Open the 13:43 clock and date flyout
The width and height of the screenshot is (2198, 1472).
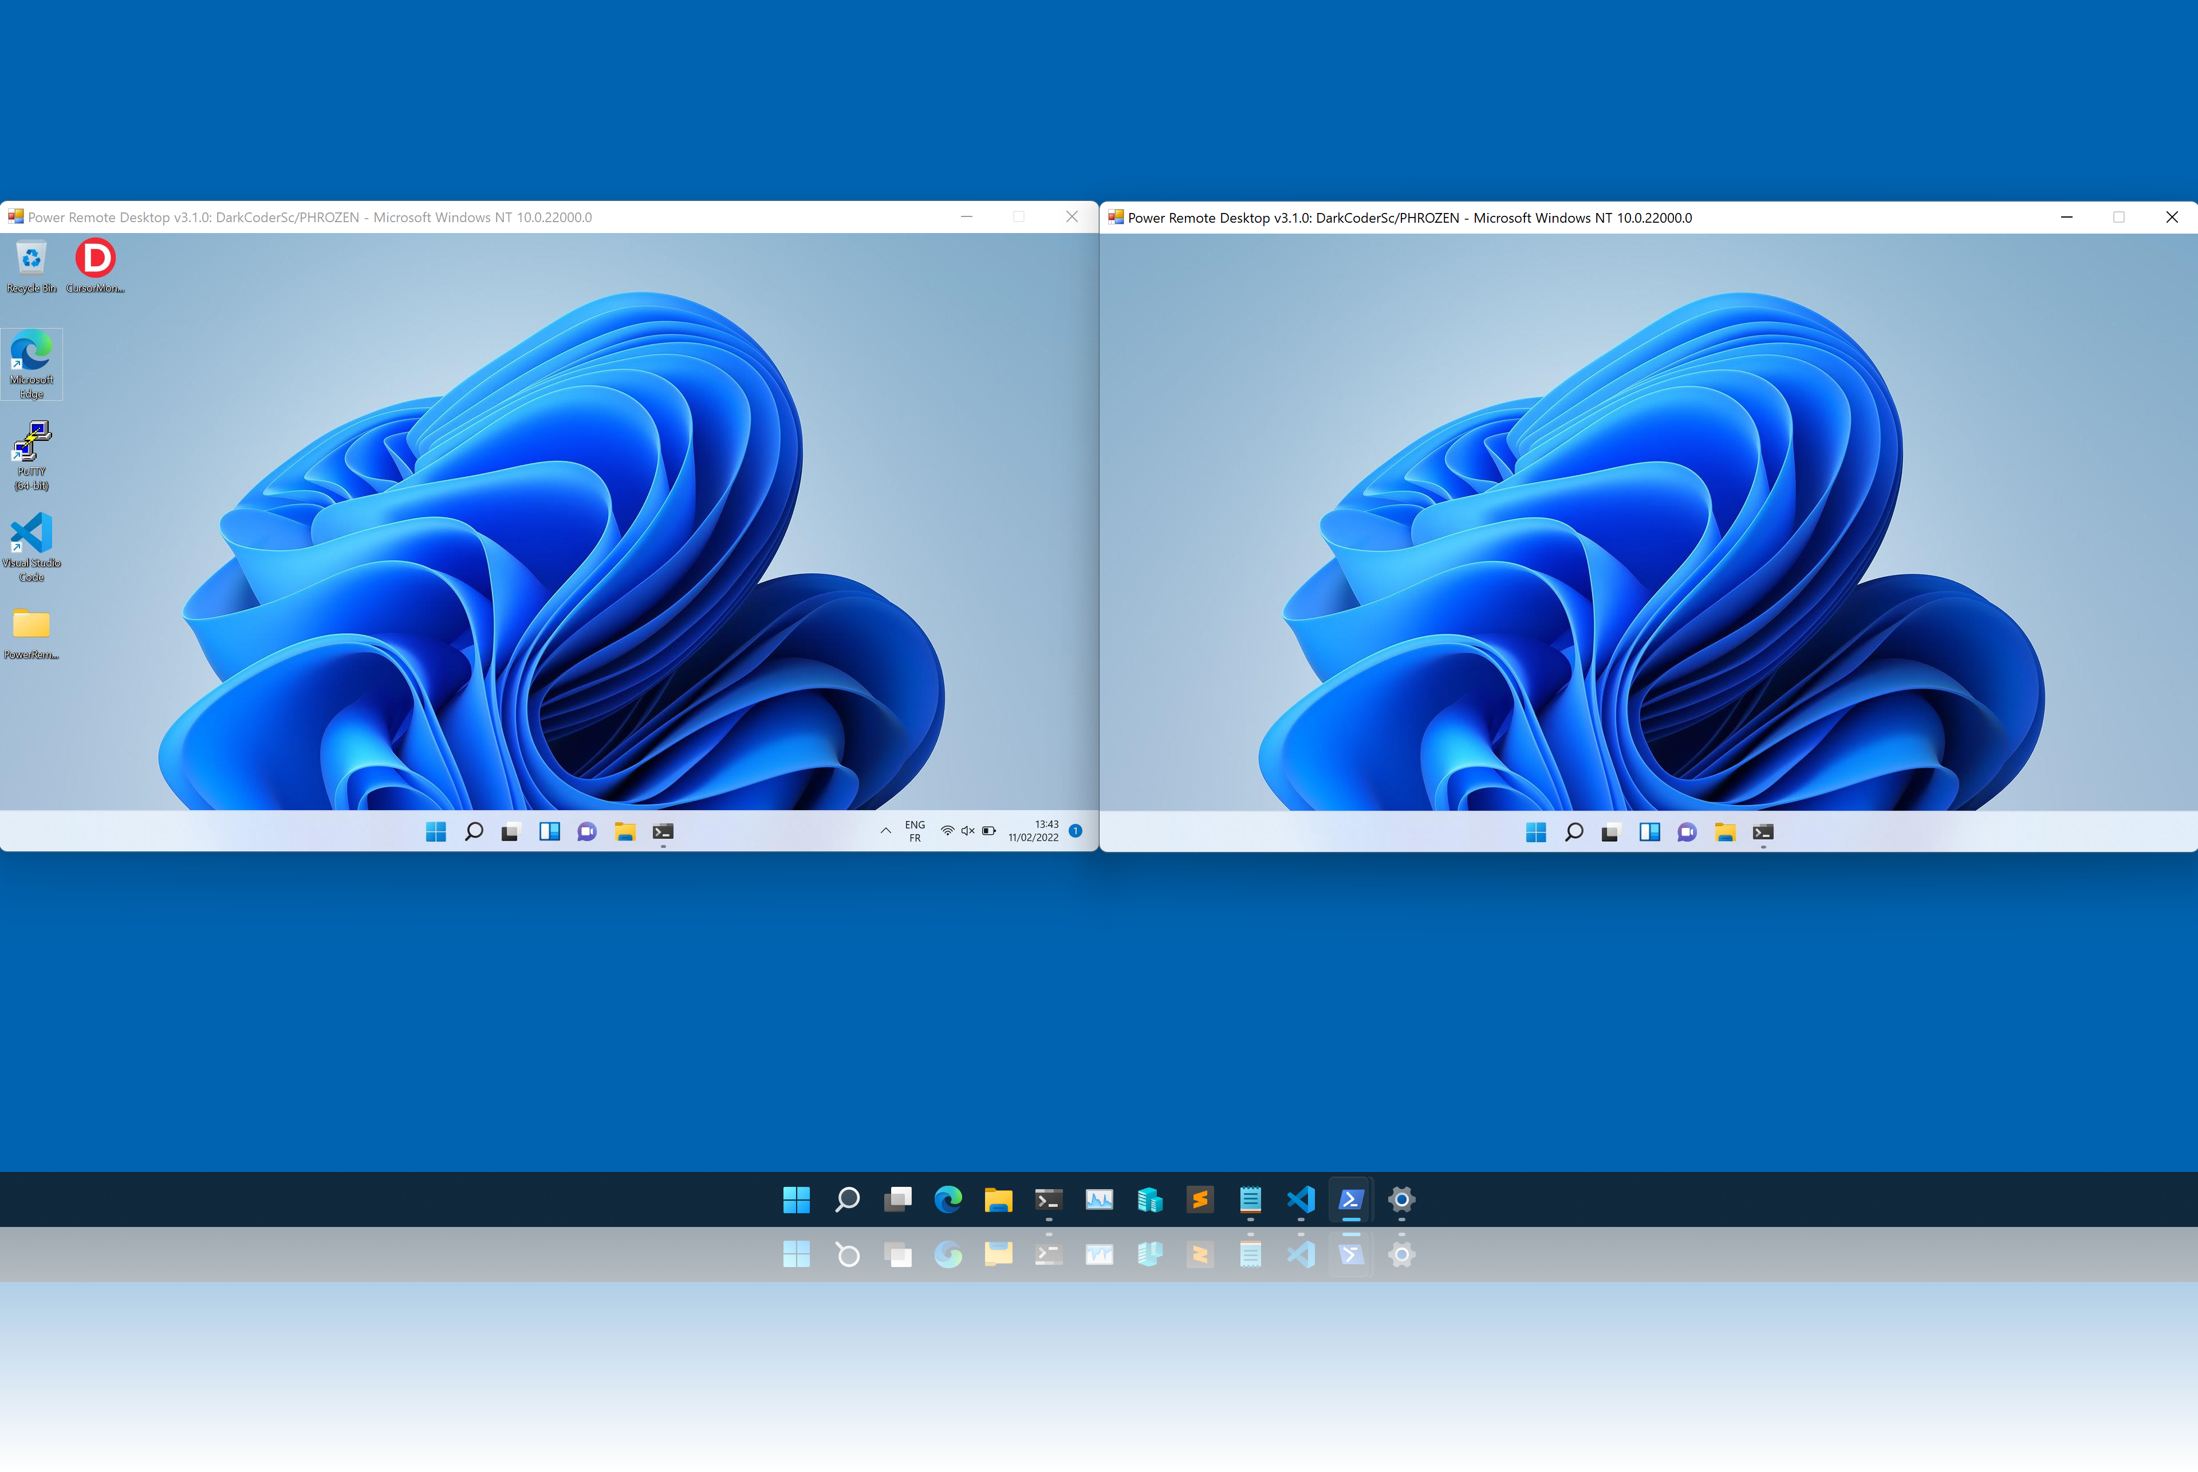tap(1034, 831)
